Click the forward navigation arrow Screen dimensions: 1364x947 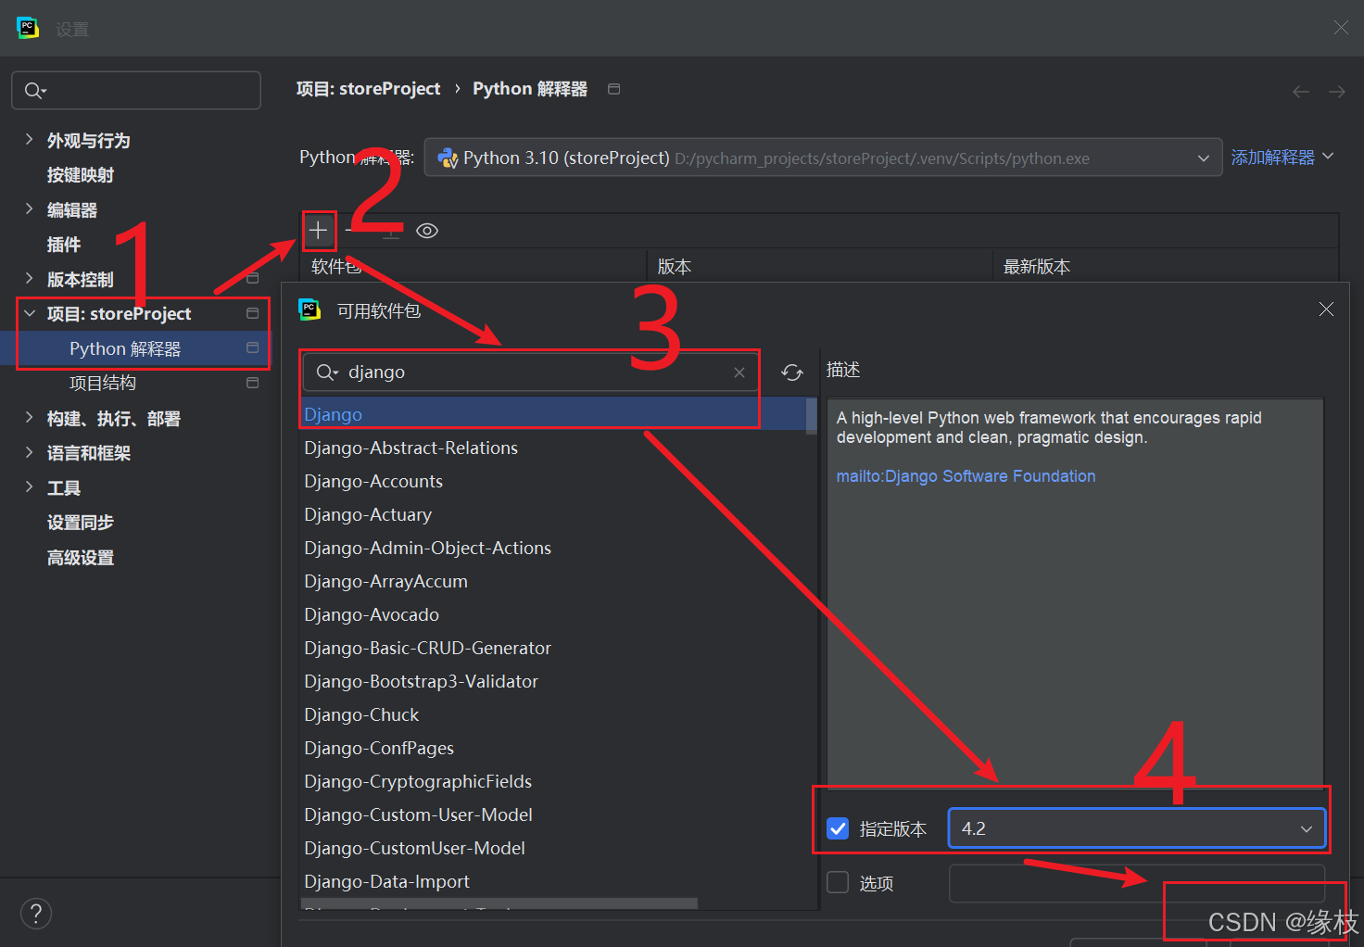[x=1336, y=90]
